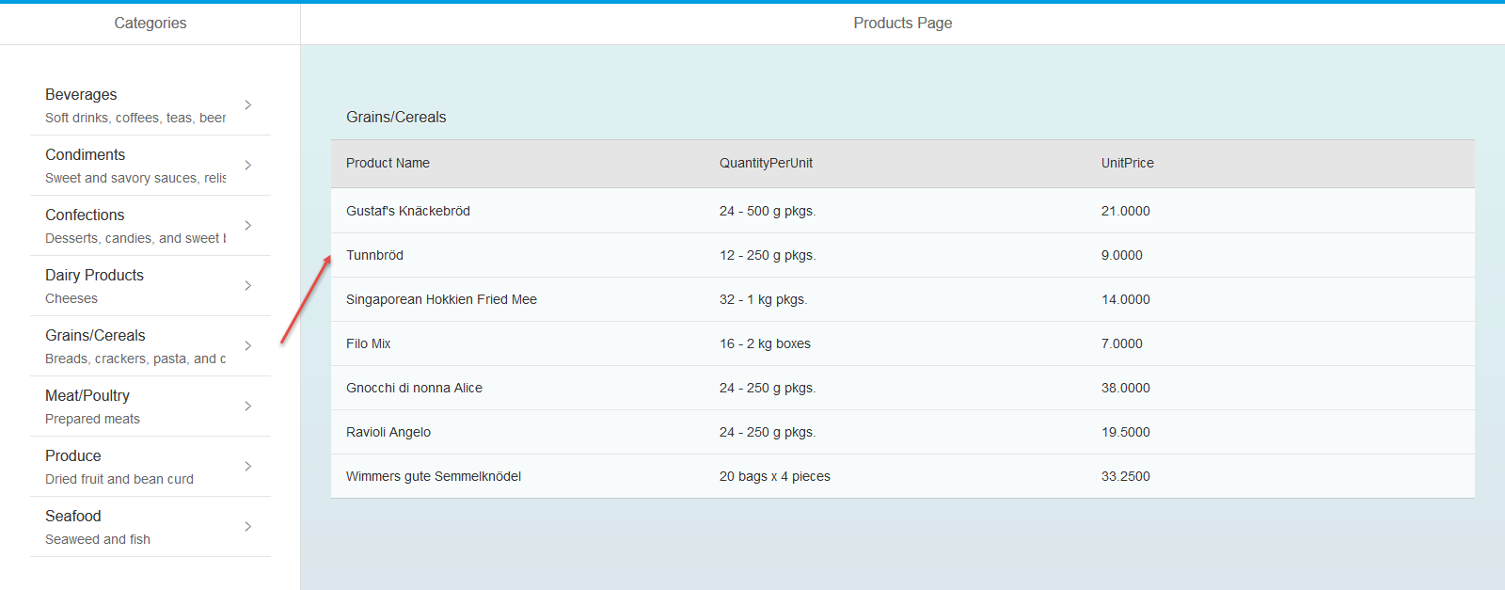Select the Wimmers gute Semmelknödel row
The width and height of the screenshot is (1505, 590).
434,476
